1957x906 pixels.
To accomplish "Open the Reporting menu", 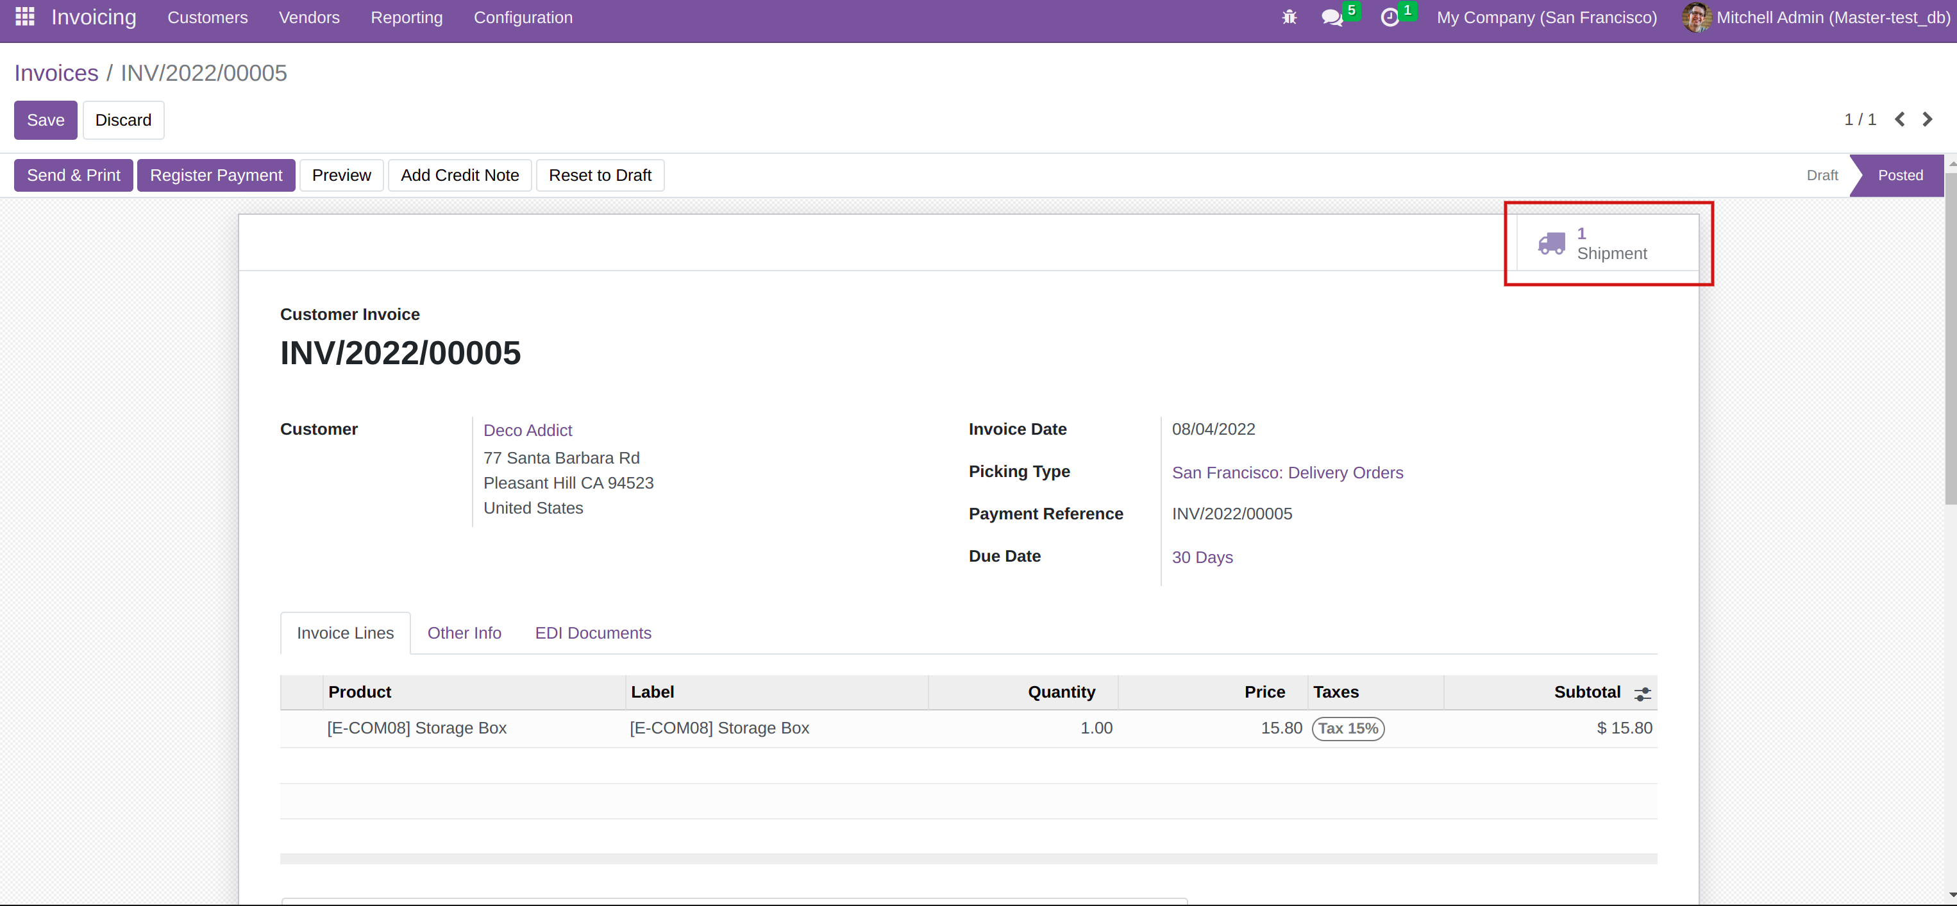I will (x=407, y=17).
